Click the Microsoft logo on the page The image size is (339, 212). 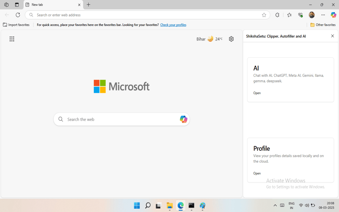tap(122, 86)
